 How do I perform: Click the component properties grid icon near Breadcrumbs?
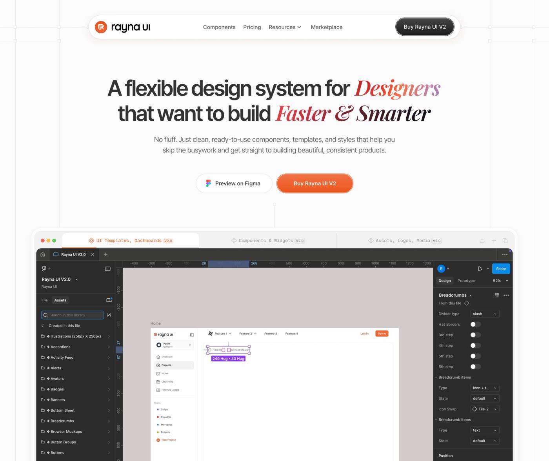[497, 295]
